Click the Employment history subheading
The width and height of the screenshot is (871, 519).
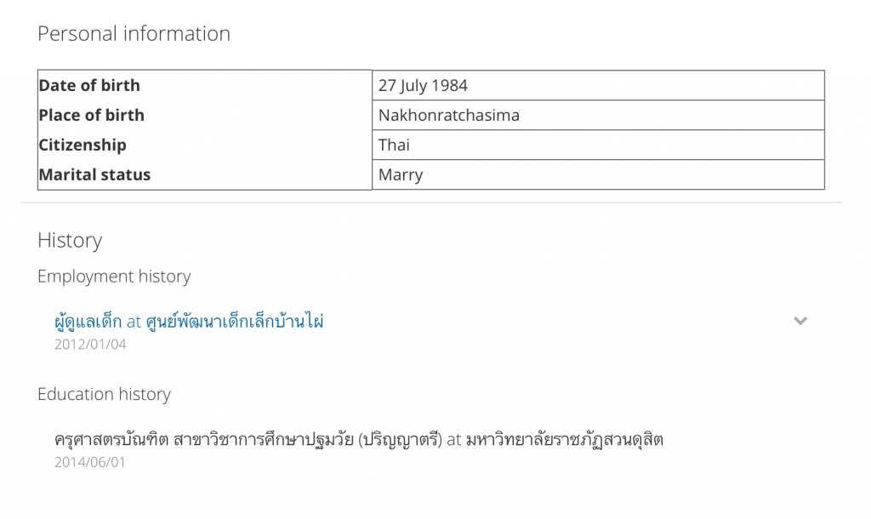tap(114, 277)
